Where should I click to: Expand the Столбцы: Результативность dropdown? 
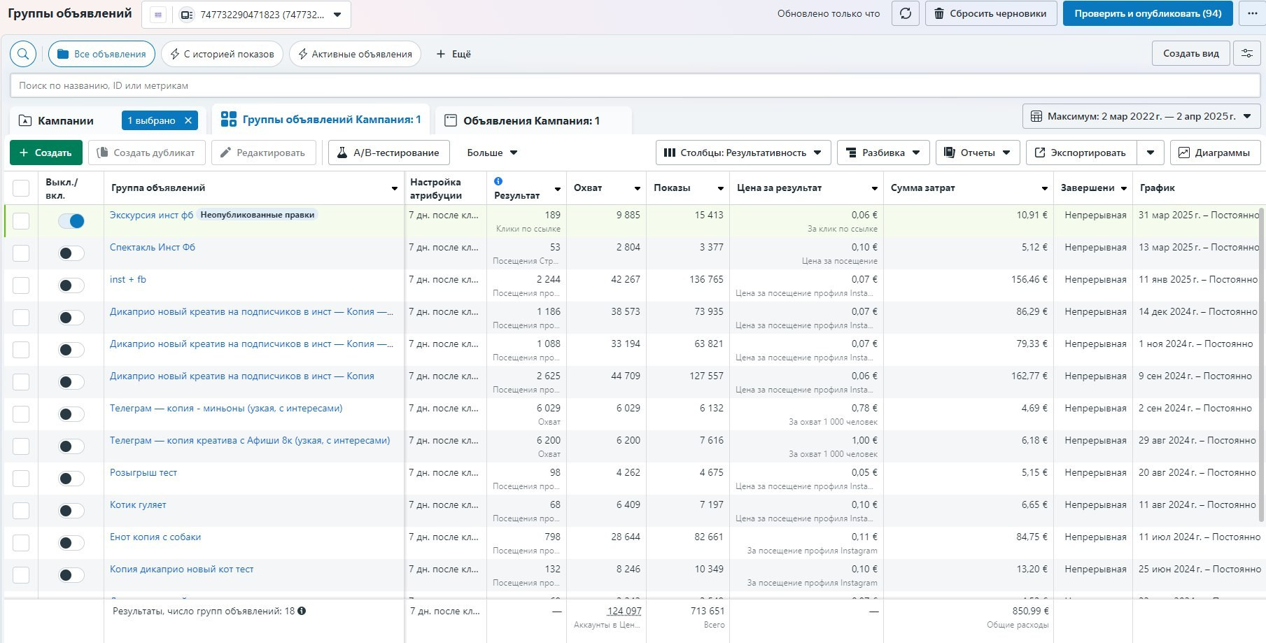click(743, 153)
